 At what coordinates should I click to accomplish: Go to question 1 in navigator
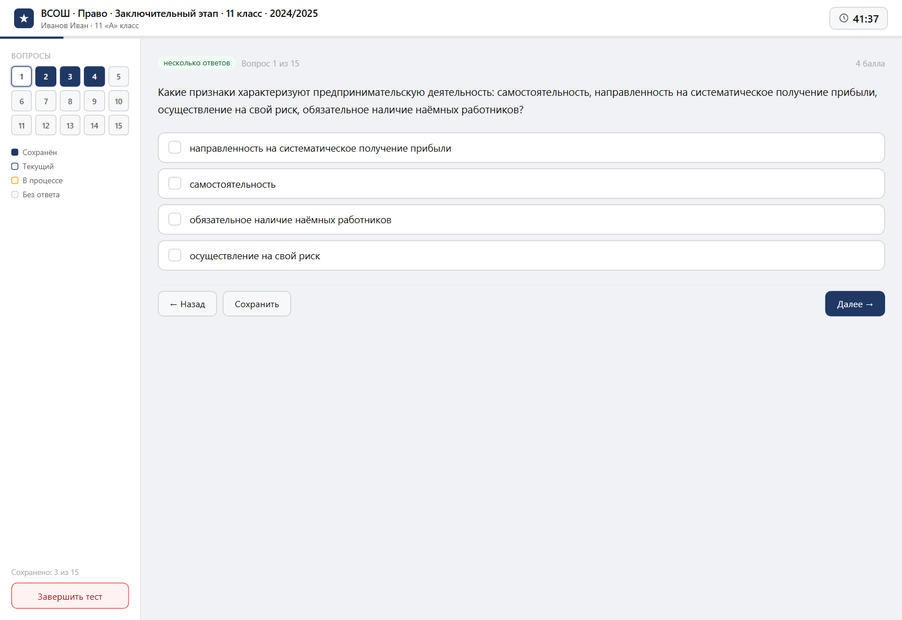click(21, 77)
